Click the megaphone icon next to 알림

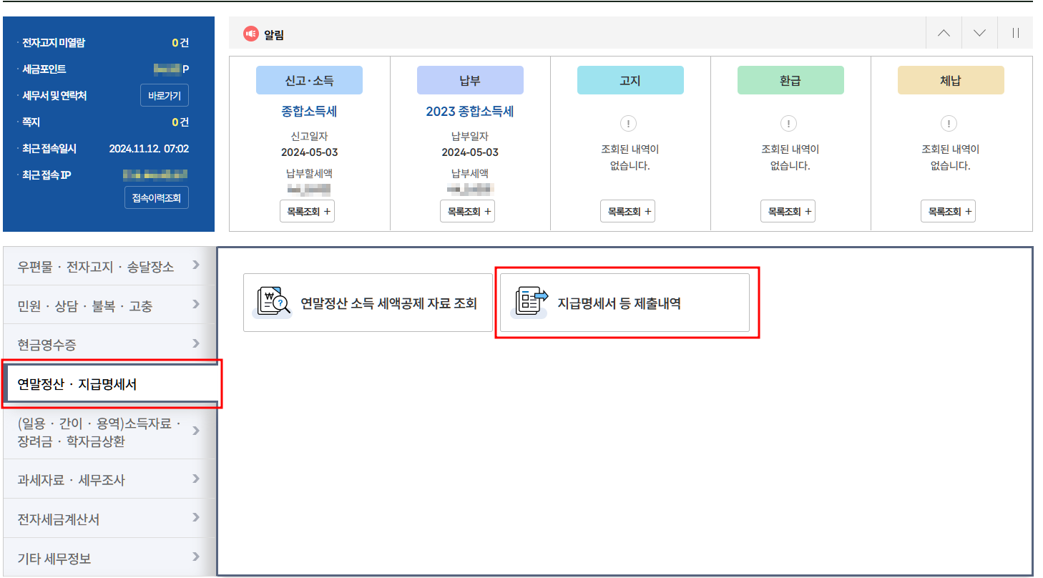pos(251,33)
